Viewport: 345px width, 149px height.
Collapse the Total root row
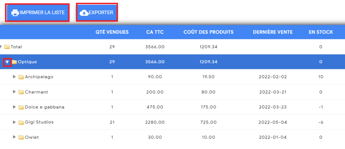1,47
